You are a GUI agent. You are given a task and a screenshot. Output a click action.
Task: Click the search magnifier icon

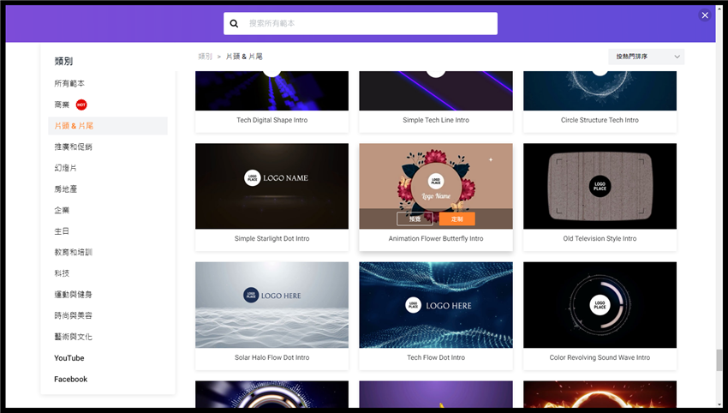[x=234, y=23]
